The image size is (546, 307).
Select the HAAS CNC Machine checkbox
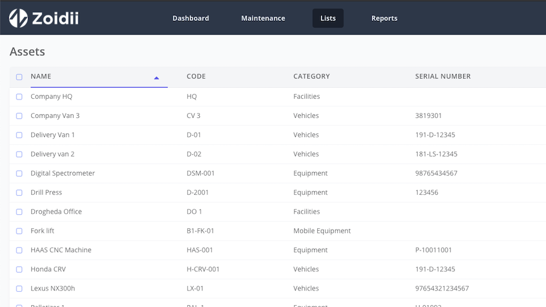tap(19, 250)
